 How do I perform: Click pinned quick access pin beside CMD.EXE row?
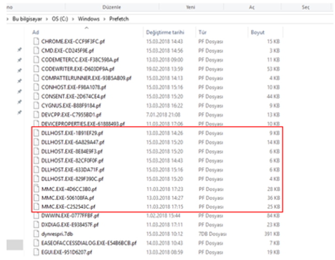19,50
